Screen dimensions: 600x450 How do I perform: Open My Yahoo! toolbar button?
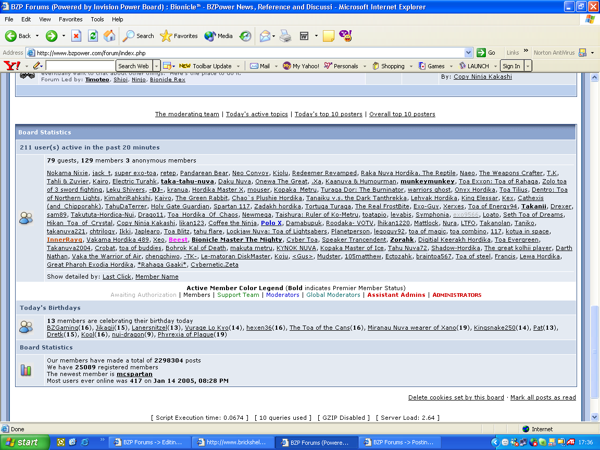pyautogui.click(x=301, y=66)
